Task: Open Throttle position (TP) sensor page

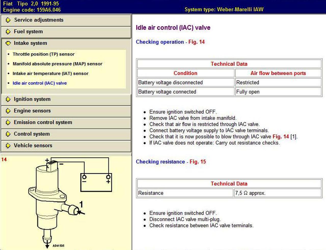Action: click(x=44, y=54)
